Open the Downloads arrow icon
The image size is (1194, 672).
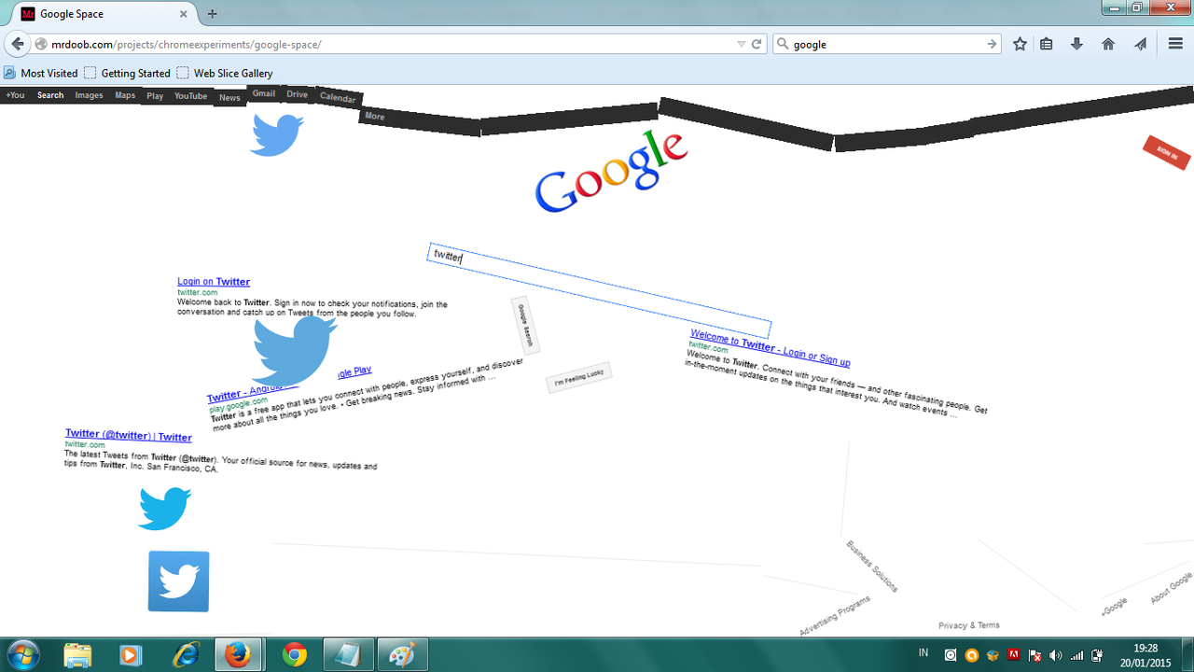click(x=1076, y=44)
